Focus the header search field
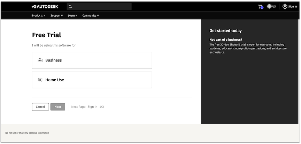 pos(99,7)
